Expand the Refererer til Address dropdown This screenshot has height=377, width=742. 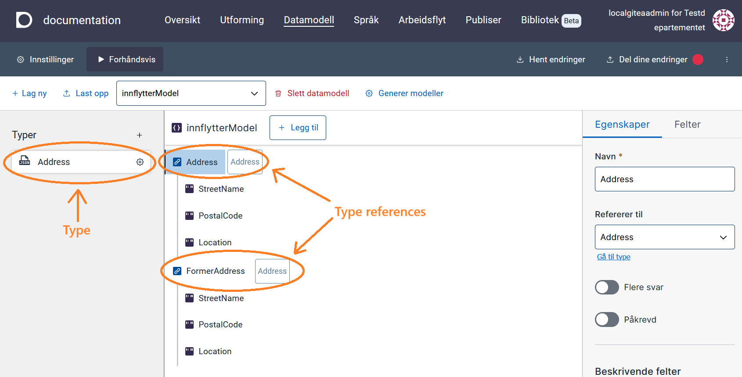665,237
